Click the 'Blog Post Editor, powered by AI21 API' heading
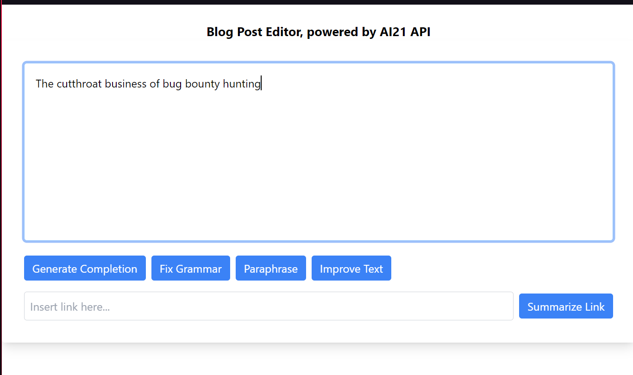 pos(319,32)
